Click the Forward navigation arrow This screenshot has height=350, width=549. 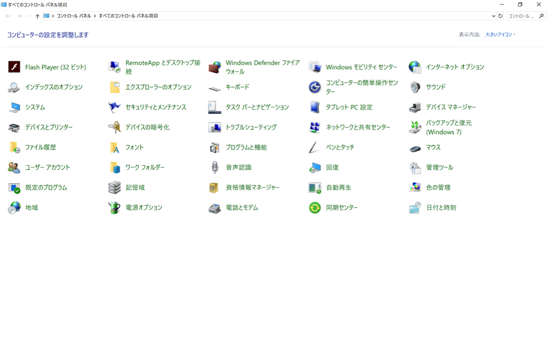pos(20,16)
